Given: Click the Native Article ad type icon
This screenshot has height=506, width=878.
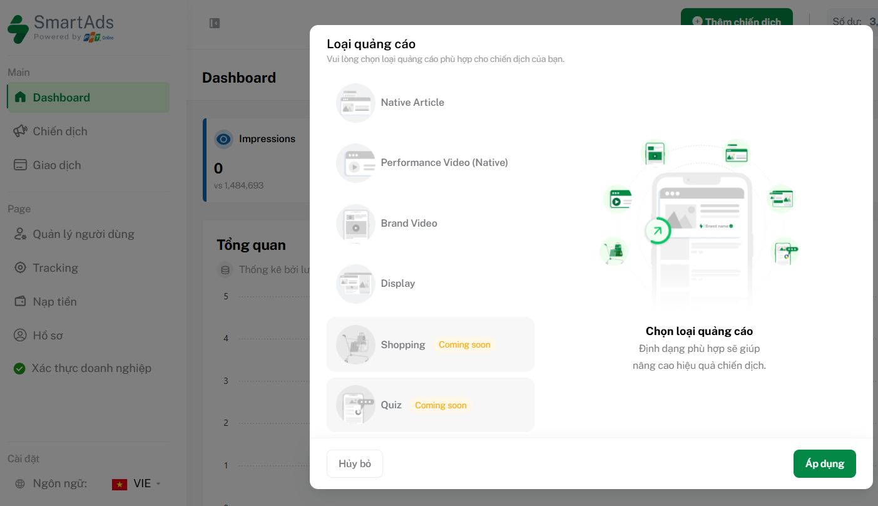Looking at the screenshot, I should 355,103.
